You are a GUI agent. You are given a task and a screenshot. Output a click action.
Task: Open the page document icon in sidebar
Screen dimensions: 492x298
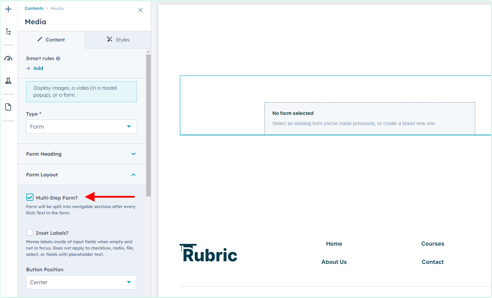click(8, 107)
